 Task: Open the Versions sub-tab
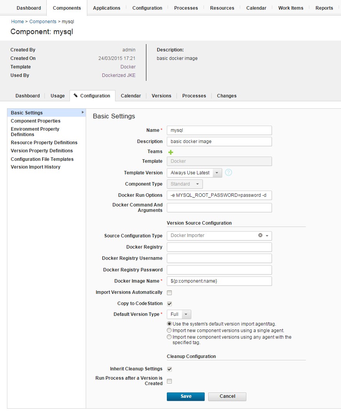click(x=161, y=96)
